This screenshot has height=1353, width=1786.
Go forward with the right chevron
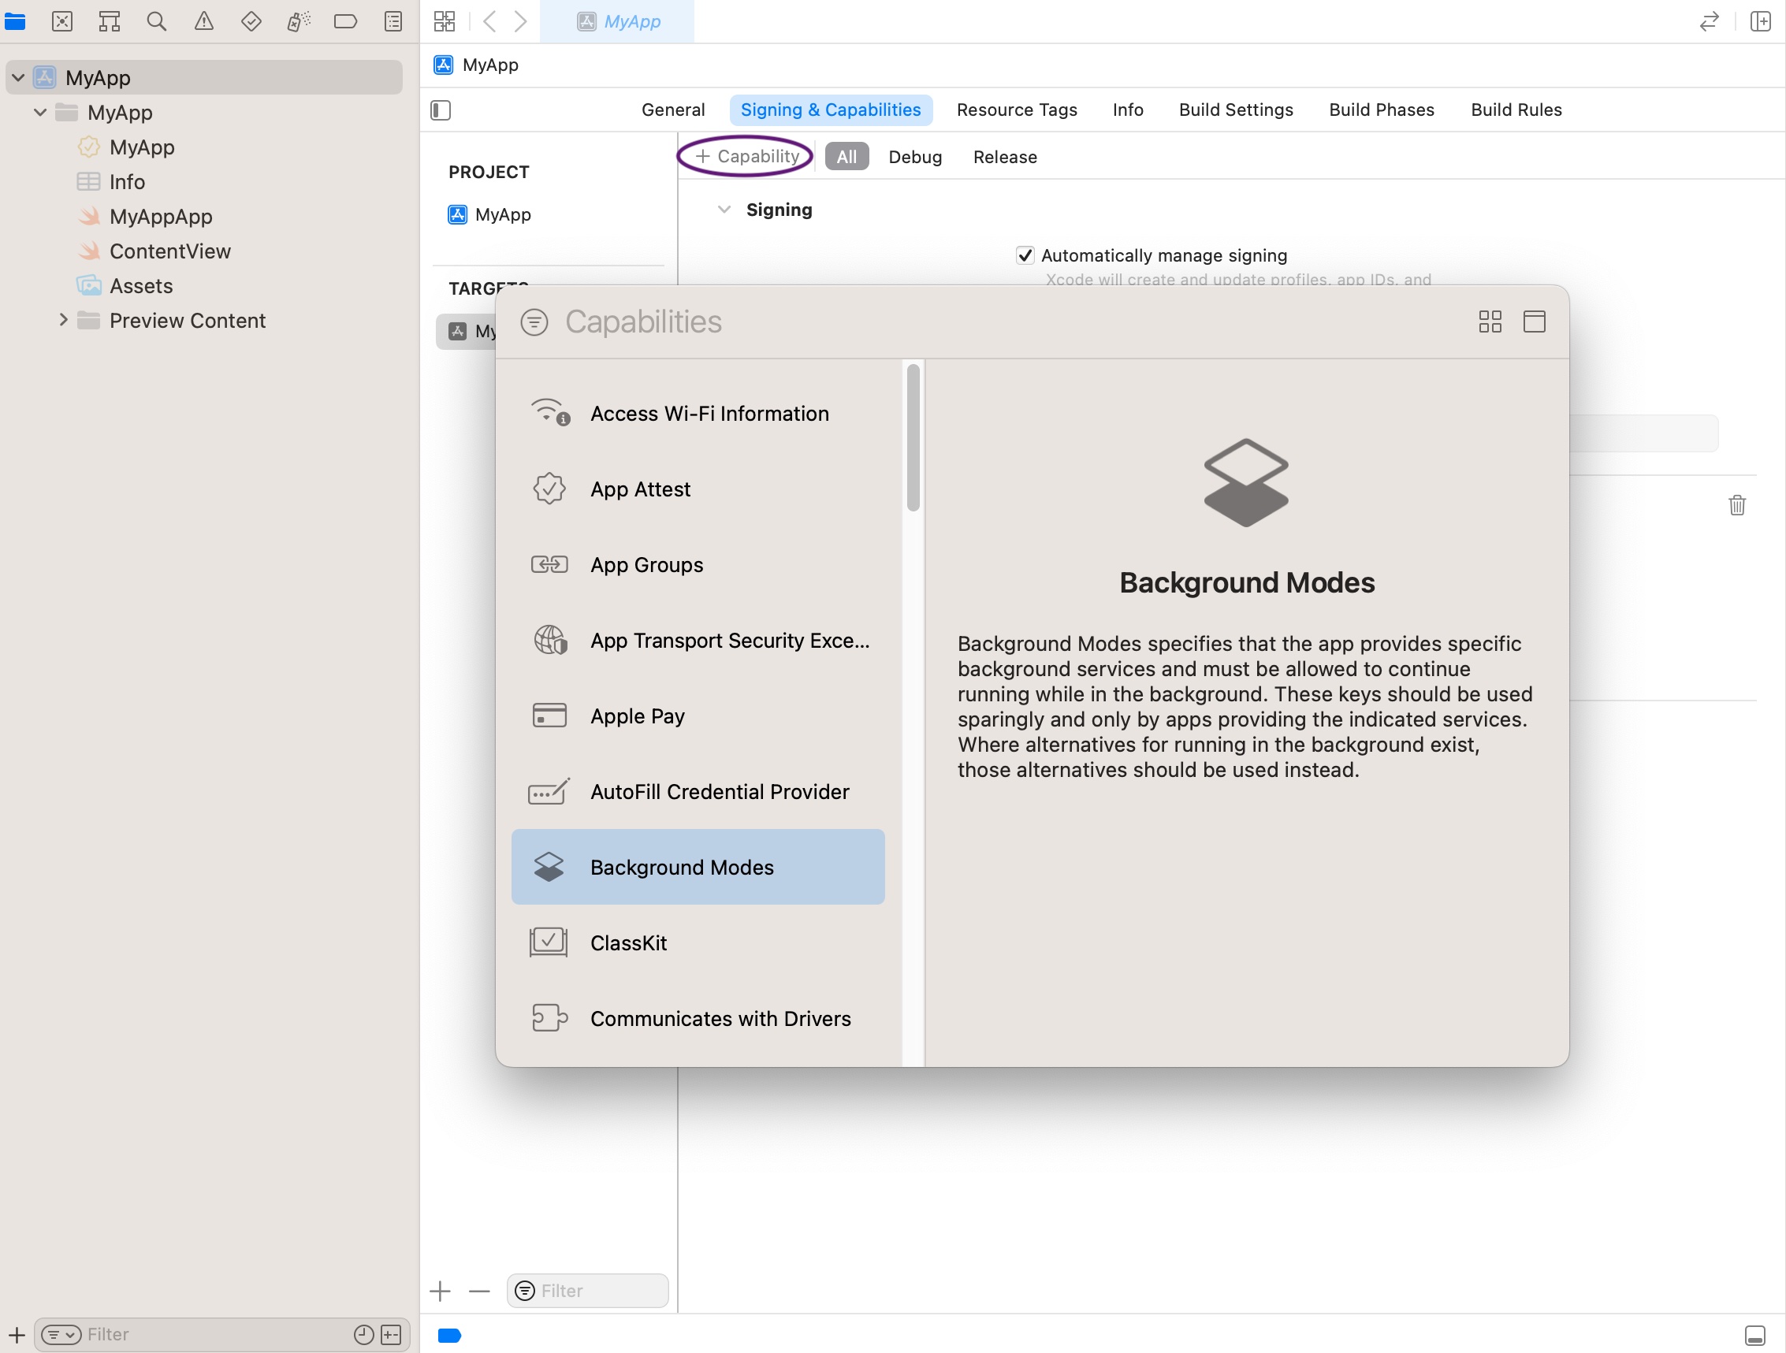coord(521,21)
